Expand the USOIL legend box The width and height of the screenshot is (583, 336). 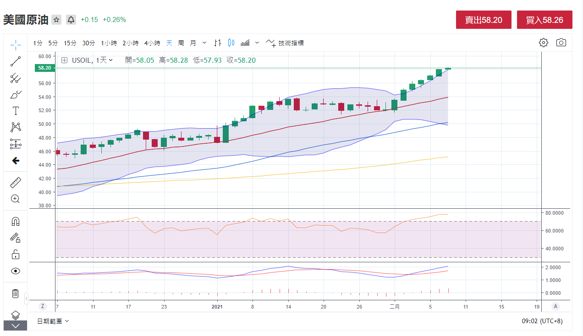coord(64,60)
